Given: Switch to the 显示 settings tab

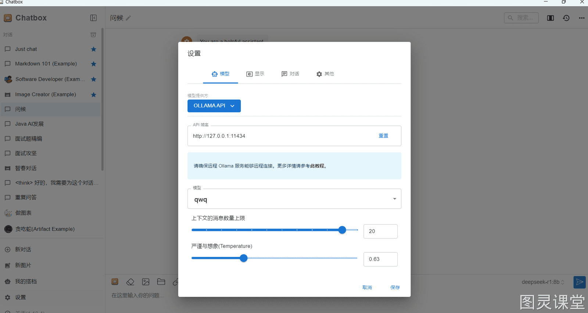Looking at the screenshot, I should click(x=255, y=74).
